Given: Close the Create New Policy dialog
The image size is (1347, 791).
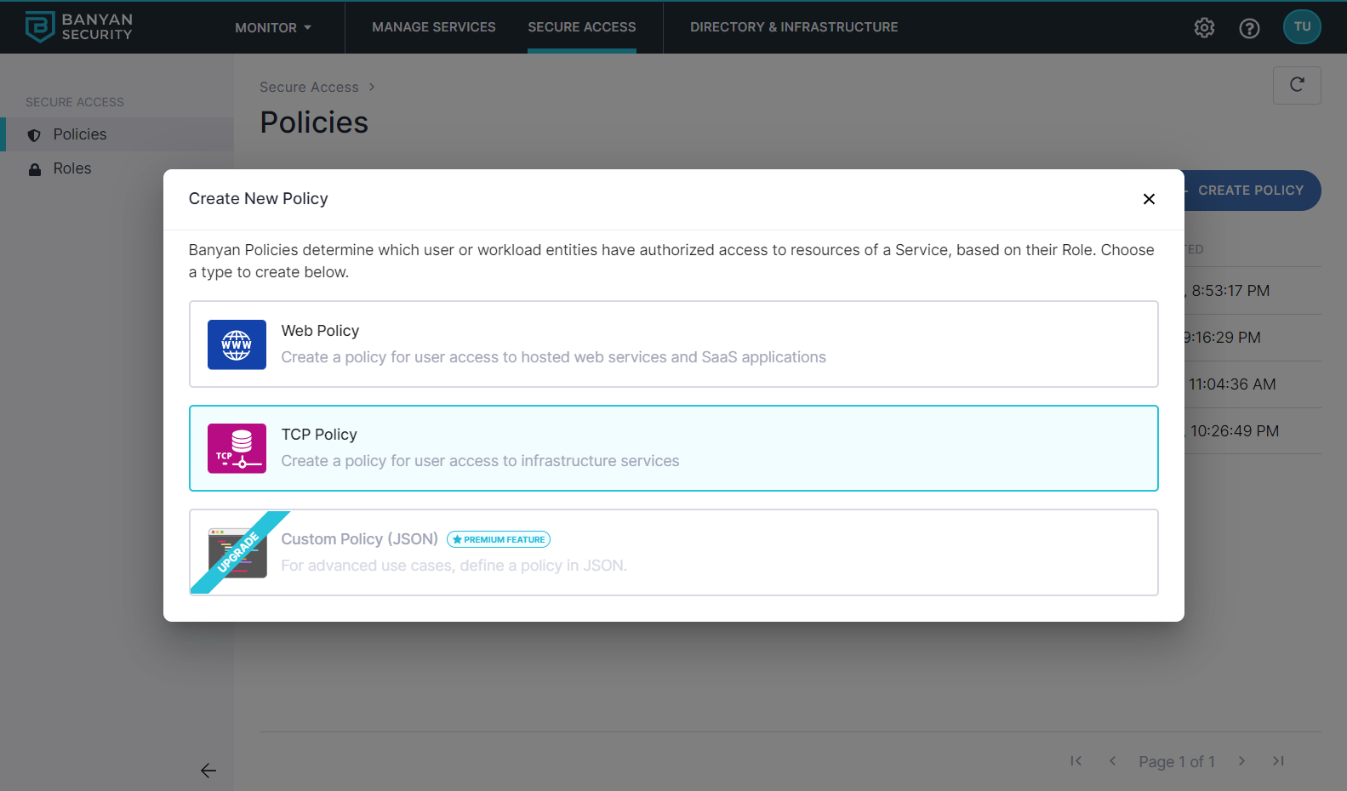Looking at the screenshot, I should coord(1149,199).
